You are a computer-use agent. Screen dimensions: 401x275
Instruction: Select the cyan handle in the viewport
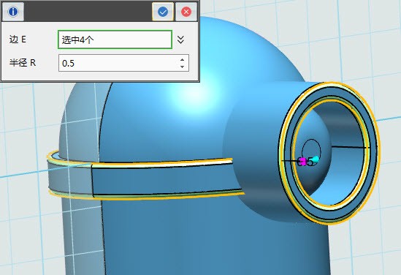pyautogui.click(x=316, y=159)
